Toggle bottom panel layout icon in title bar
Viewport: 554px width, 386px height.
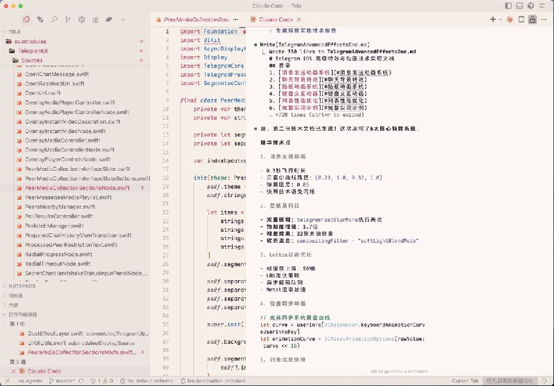519,6
